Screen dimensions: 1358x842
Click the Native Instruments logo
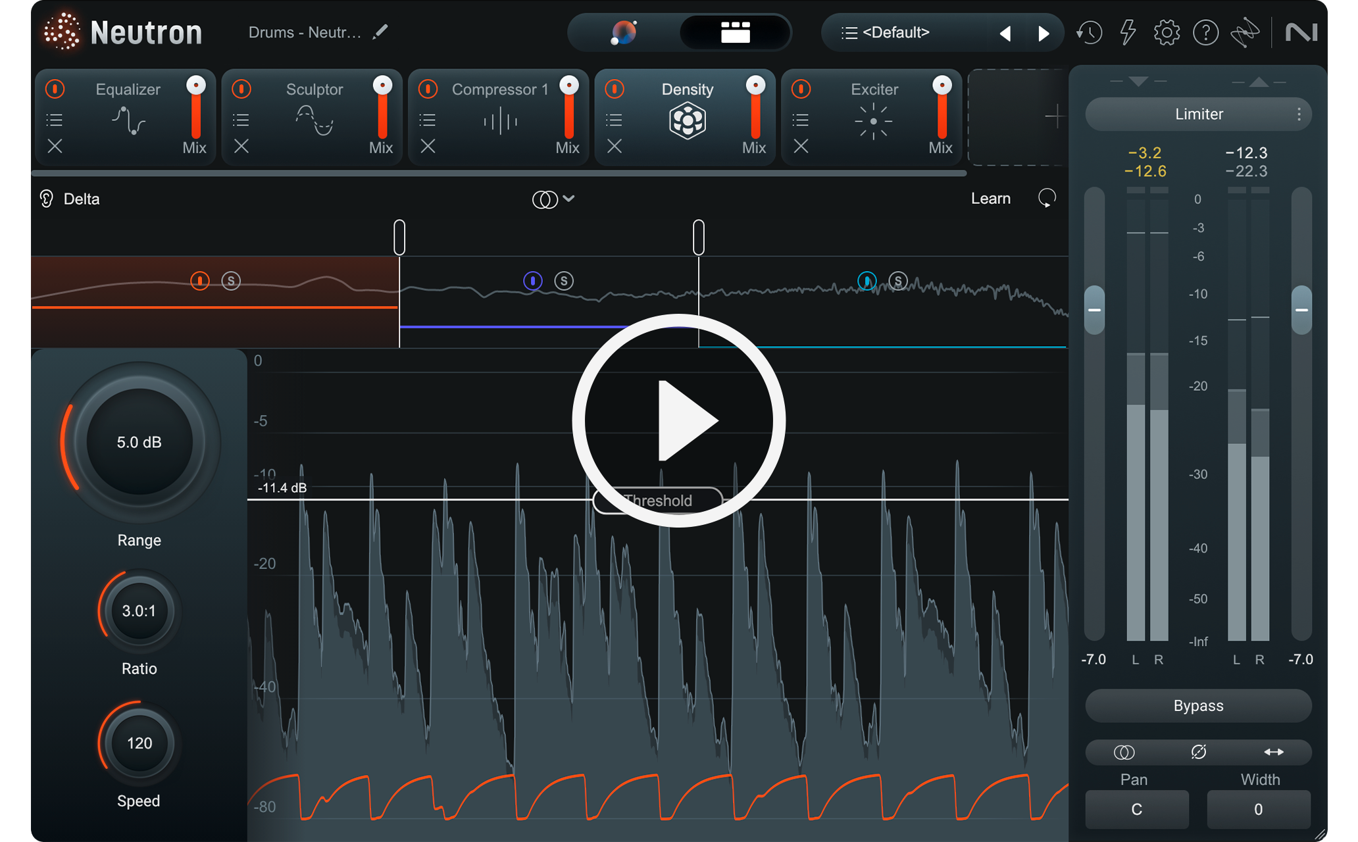click(1301, 32)
